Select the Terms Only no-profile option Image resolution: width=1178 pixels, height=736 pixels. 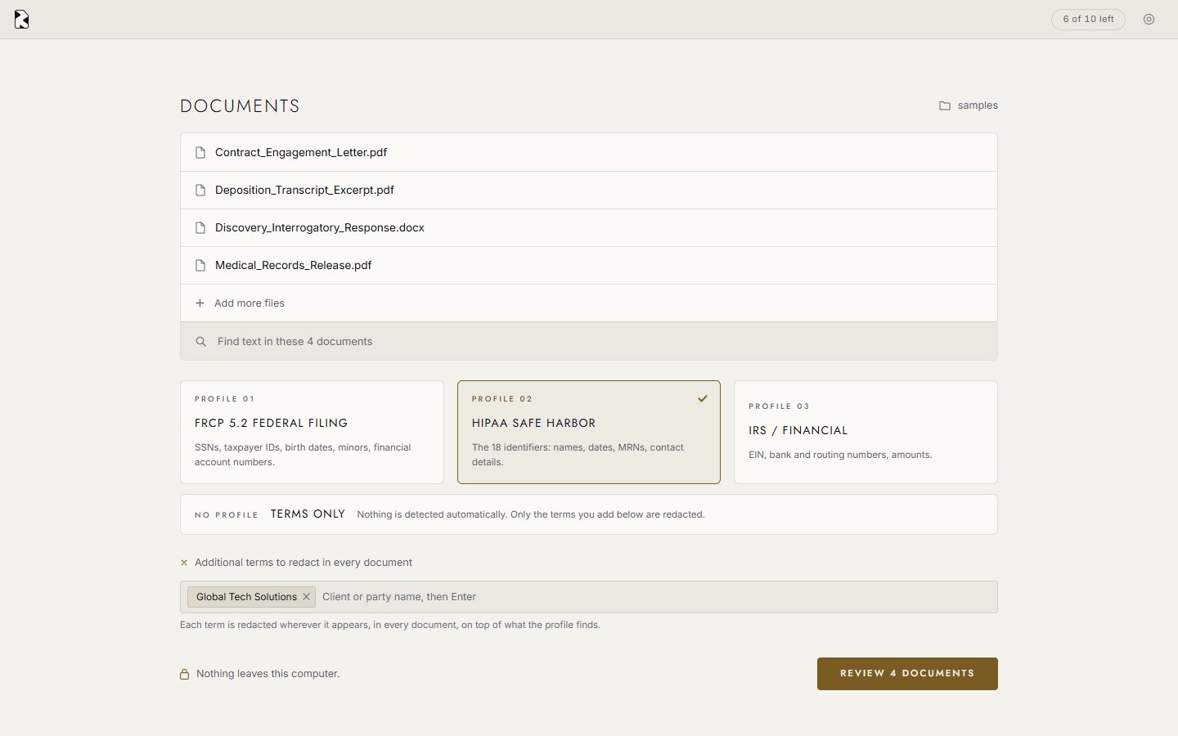589,514
